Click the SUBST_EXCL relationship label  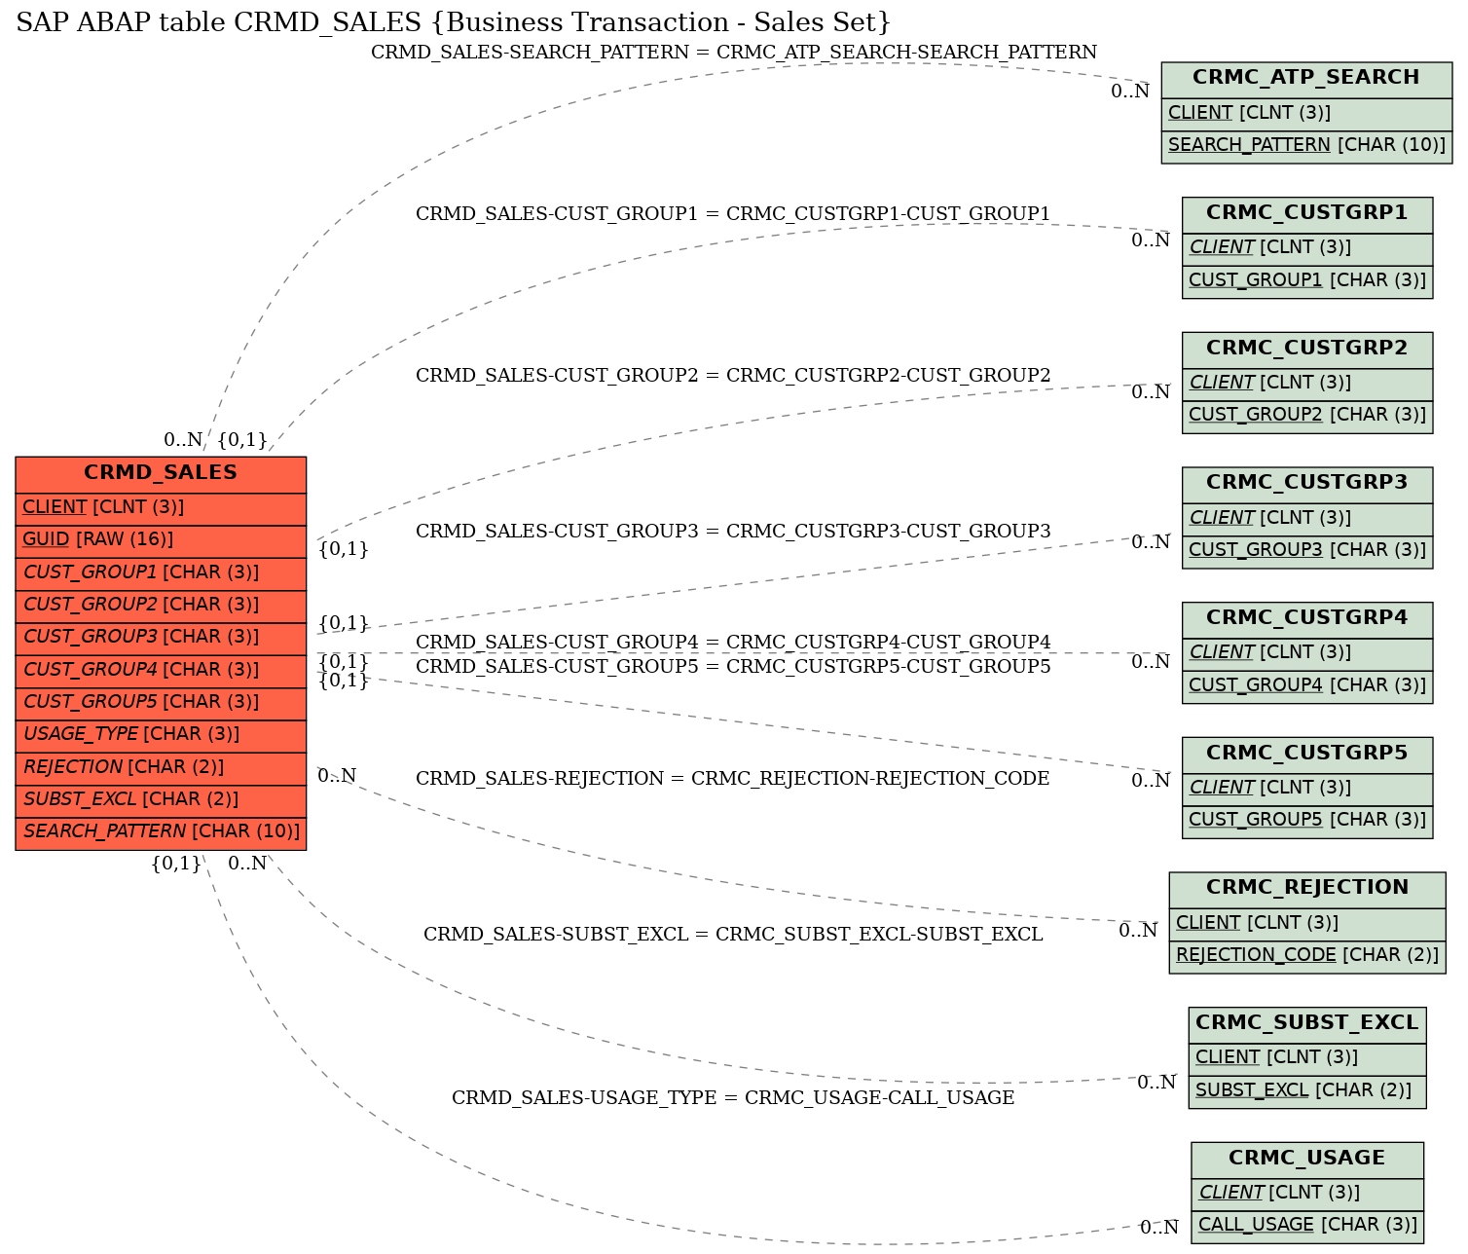[x=733, y=935]
